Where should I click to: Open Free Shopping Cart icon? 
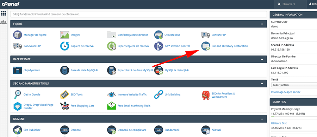coord(65,106)
